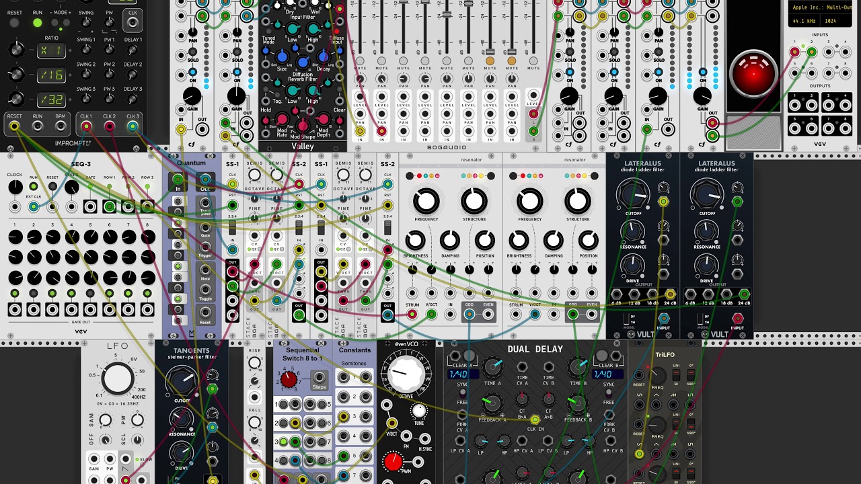
Task: Click the red PWM knob on evenVCO
Action: tap(394, 461)
